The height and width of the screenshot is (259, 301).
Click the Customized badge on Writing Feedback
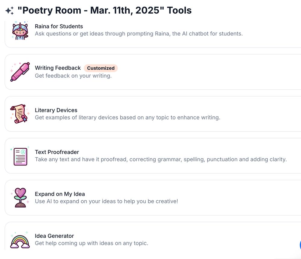click(x=101, y=68)
